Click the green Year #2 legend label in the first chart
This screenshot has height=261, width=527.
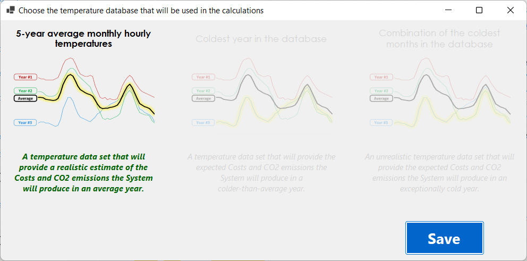pyautogui.click(x=25, y=91)
